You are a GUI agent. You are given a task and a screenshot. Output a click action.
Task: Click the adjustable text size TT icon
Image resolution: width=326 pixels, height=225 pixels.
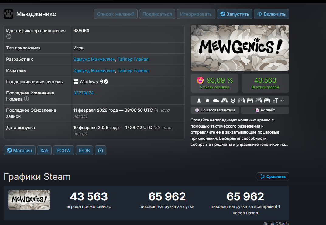[x=275, y=101]
